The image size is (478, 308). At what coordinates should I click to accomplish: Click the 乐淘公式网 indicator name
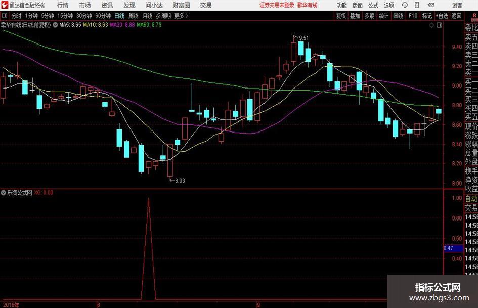coord(20,192)
